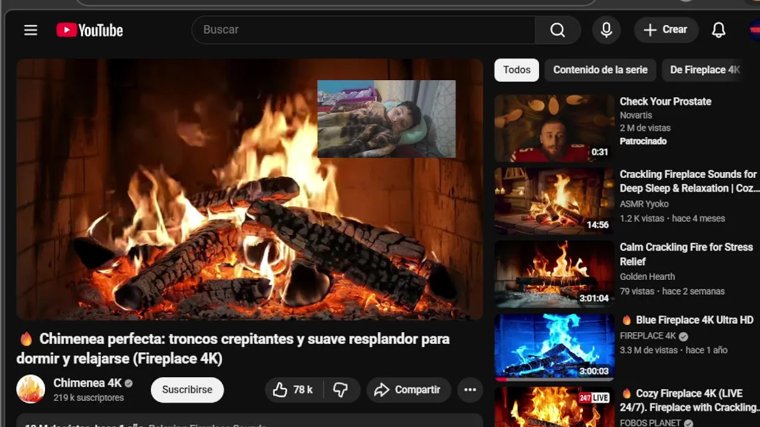This screenshot has width=760, height=427.
Task: Click the fireplace video player
Action: coord(249,190)
